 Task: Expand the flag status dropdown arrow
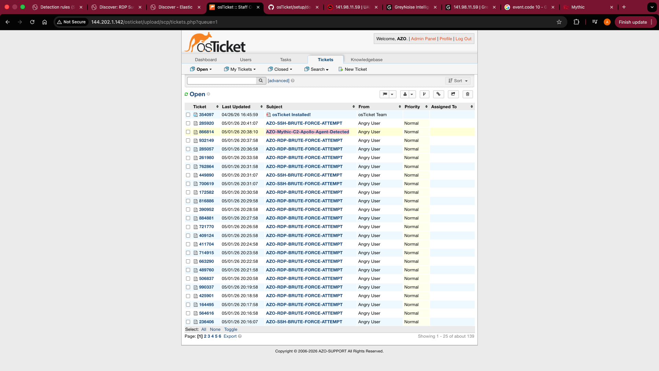coord(392,94)
